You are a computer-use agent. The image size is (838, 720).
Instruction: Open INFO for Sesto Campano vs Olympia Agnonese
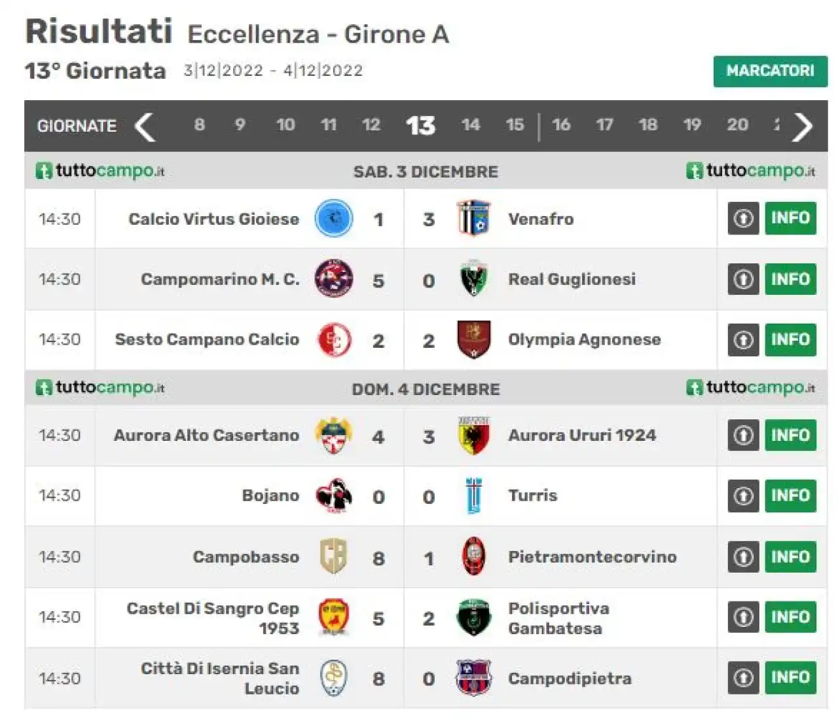(790, 339)
